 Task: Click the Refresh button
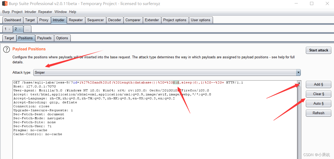(319, 113)
